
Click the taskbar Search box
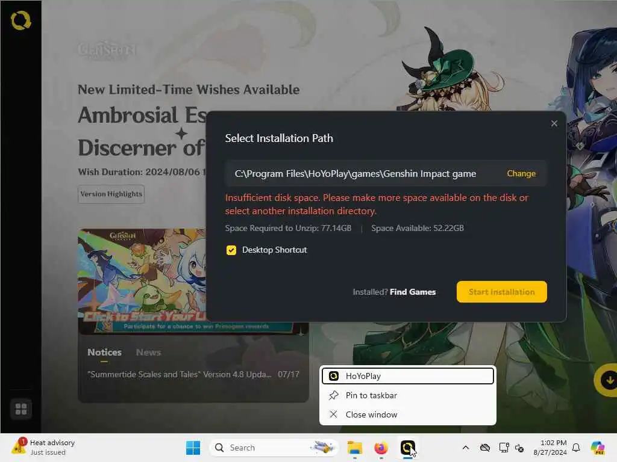click(274, 448)
